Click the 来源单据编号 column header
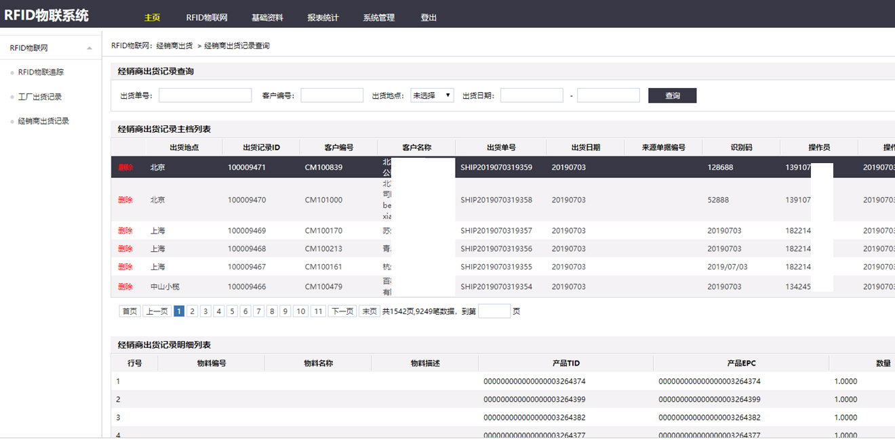Screen dimensions: 895x440 tap(664, 148)
